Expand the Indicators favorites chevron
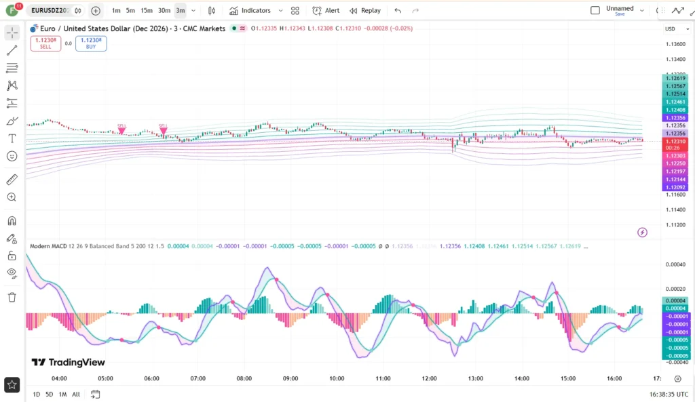The image size is (695, 402). point(280,11)
